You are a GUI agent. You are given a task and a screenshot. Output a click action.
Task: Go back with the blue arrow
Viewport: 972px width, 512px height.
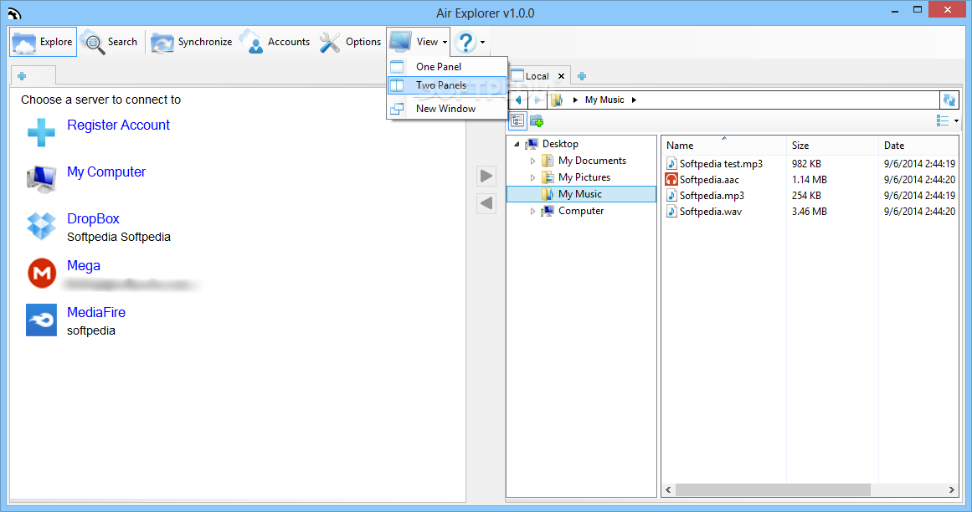point(519,100)
